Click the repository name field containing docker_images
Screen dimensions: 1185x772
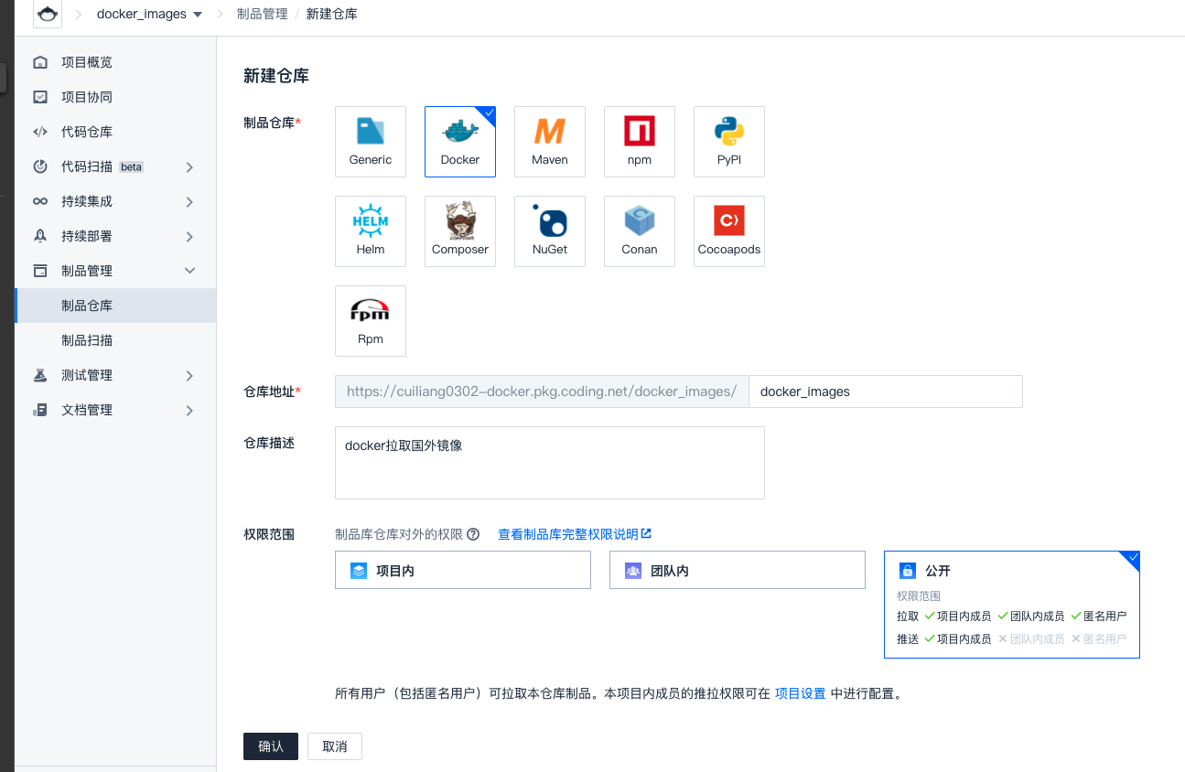click(886, 391)
